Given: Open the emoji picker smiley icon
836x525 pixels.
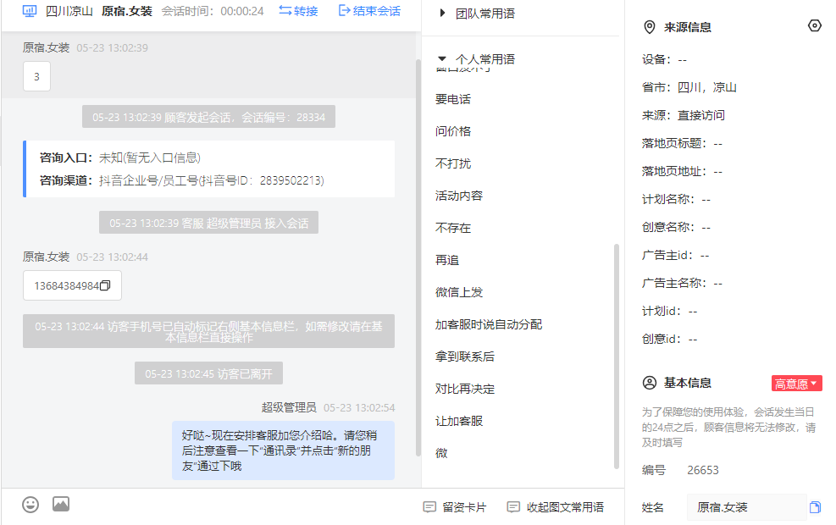Looking at the screenshot, I should (x=30, y=504).
